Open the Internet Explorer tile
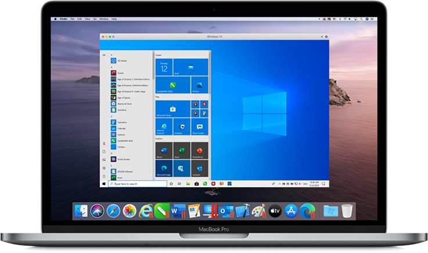428x253 pixels. tap(164, 127)
